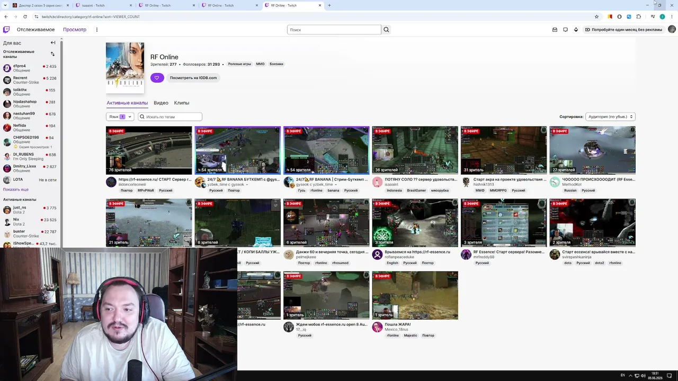Click the search magnifier button
678x381 pixels.
(386, 30)
